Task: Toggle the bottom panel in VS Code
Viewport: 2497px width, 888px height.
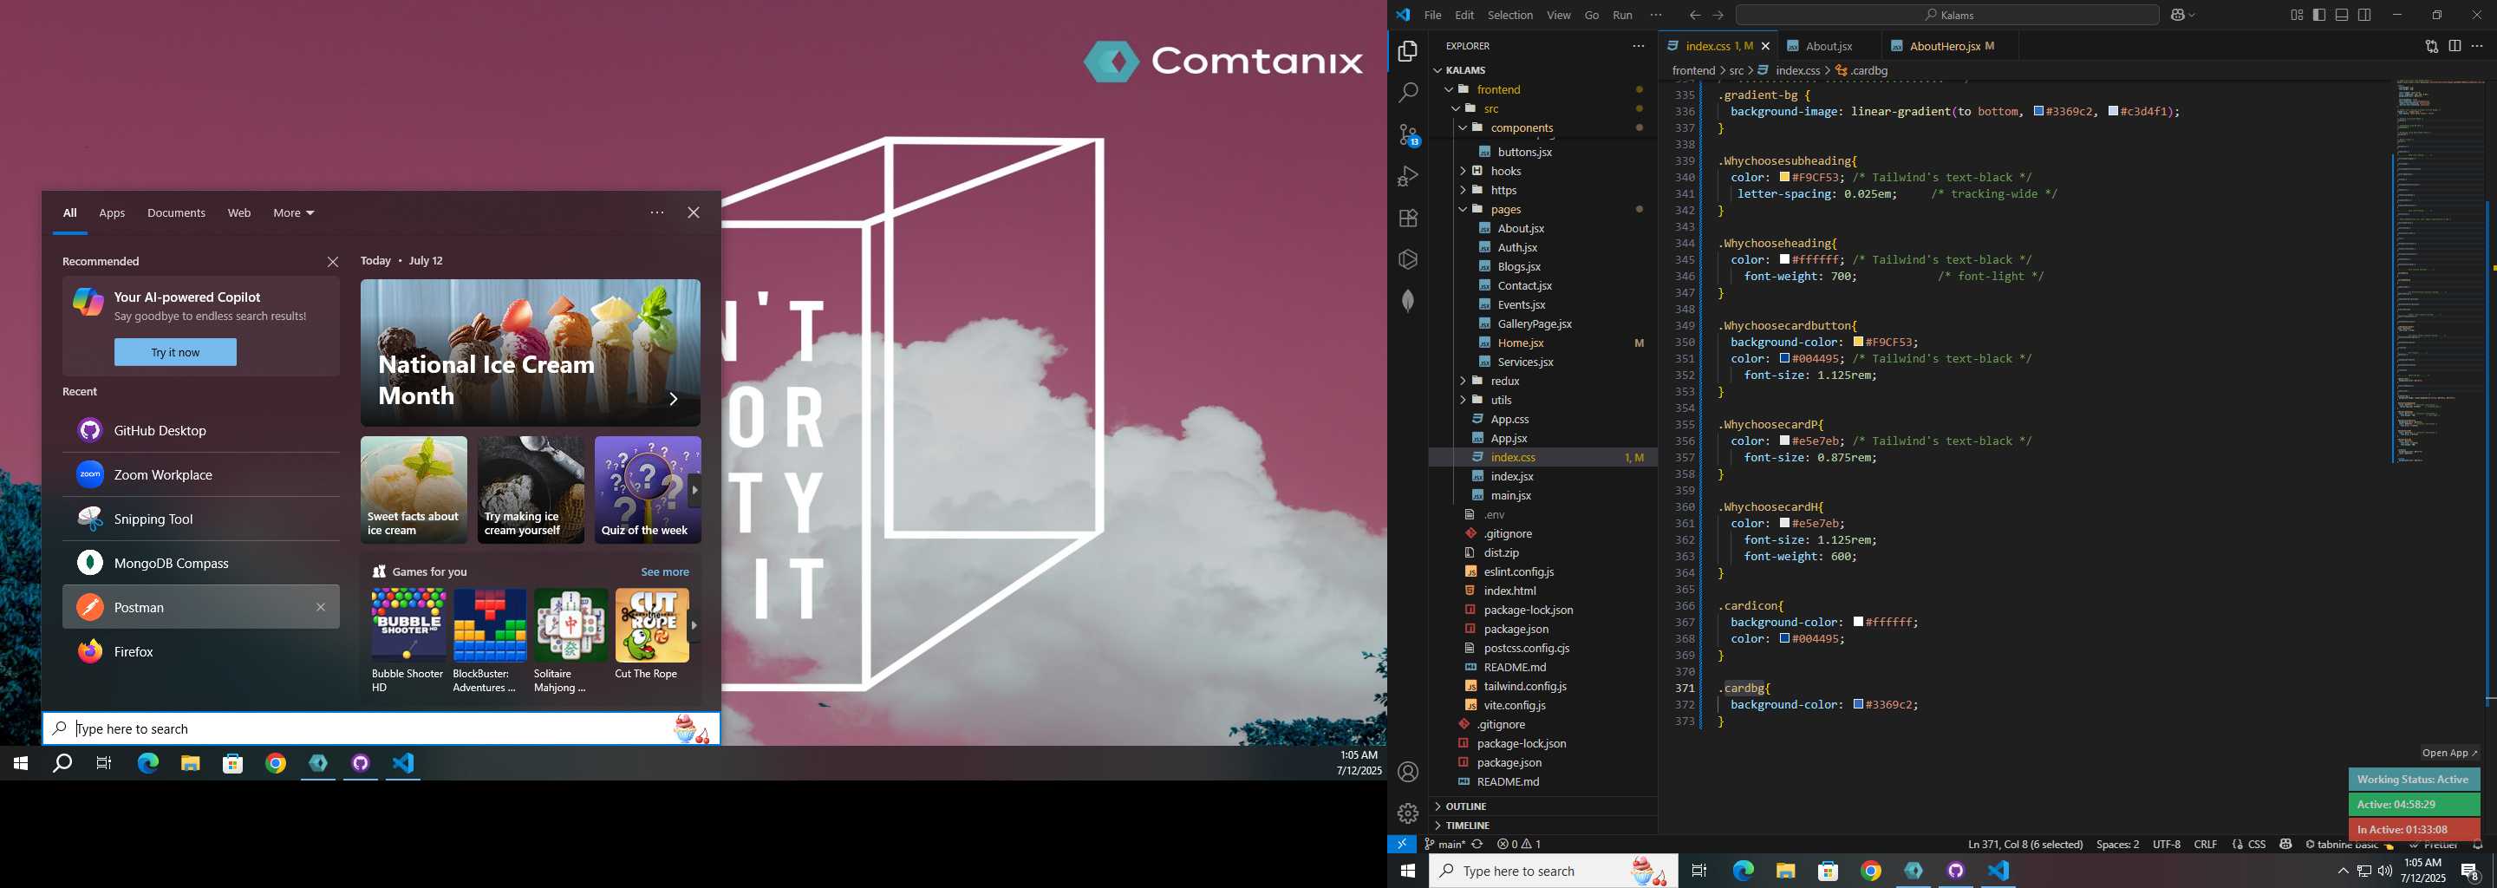Action: [x=2342, y=16]
